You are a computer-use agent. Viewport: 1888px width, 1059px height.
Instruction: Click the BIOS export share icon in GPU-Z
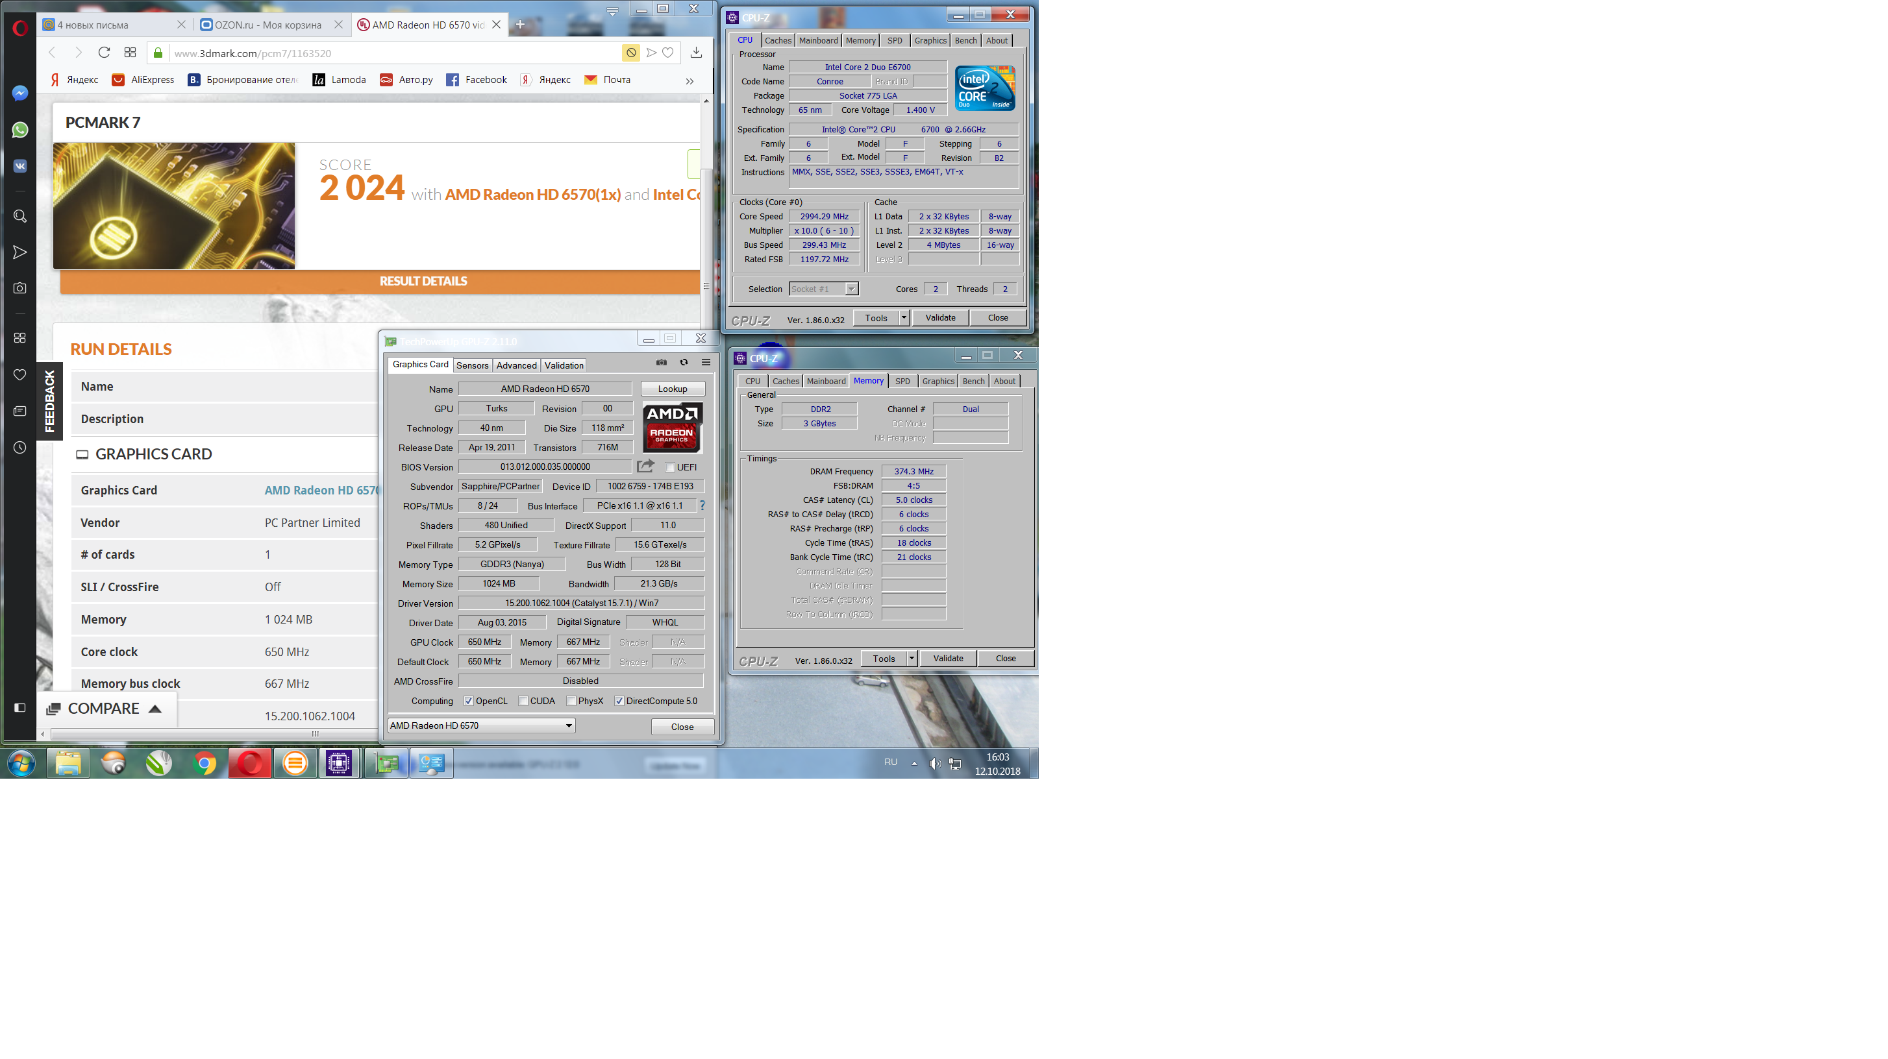pyautogui.click(x=646, y=466)
